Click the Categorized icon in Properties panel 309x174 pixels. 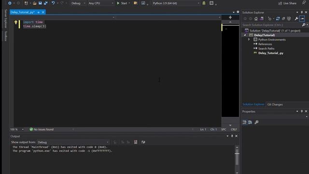pyautogui.click(x=245, y=122)
